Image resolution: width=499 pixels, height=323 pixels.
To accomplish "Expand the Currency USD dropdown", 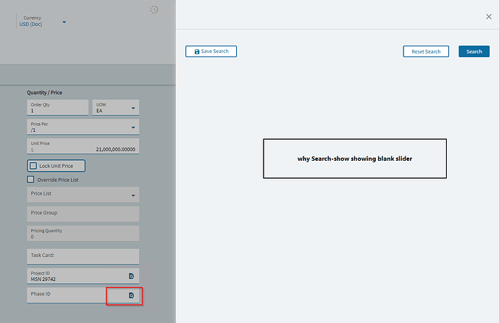I will coord(64,22).
